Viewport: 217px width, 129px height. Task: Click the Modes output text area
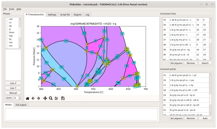(x=81, y=115)
